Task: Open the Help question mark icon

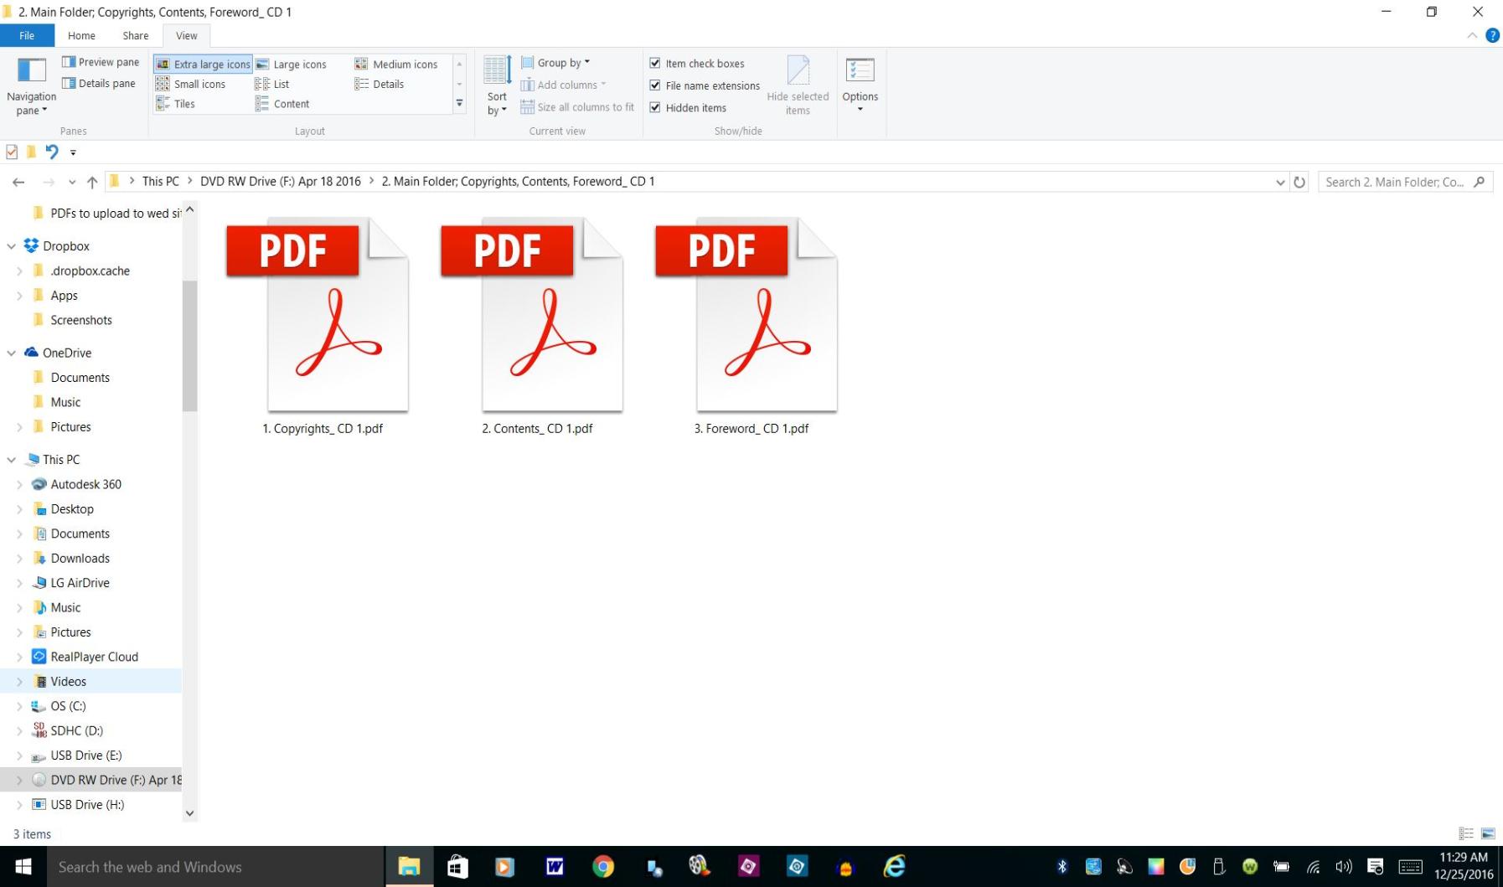Action: (x=1492, y=35)
